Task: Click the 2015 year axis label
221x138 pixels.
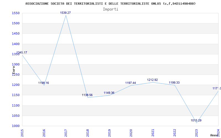Action: coord(22,133)
